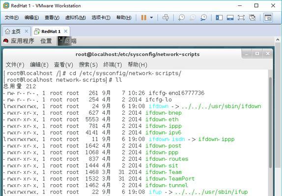Open the snapshot manager
The height and width of the screenshot is (196, 282).
(203, 18)
